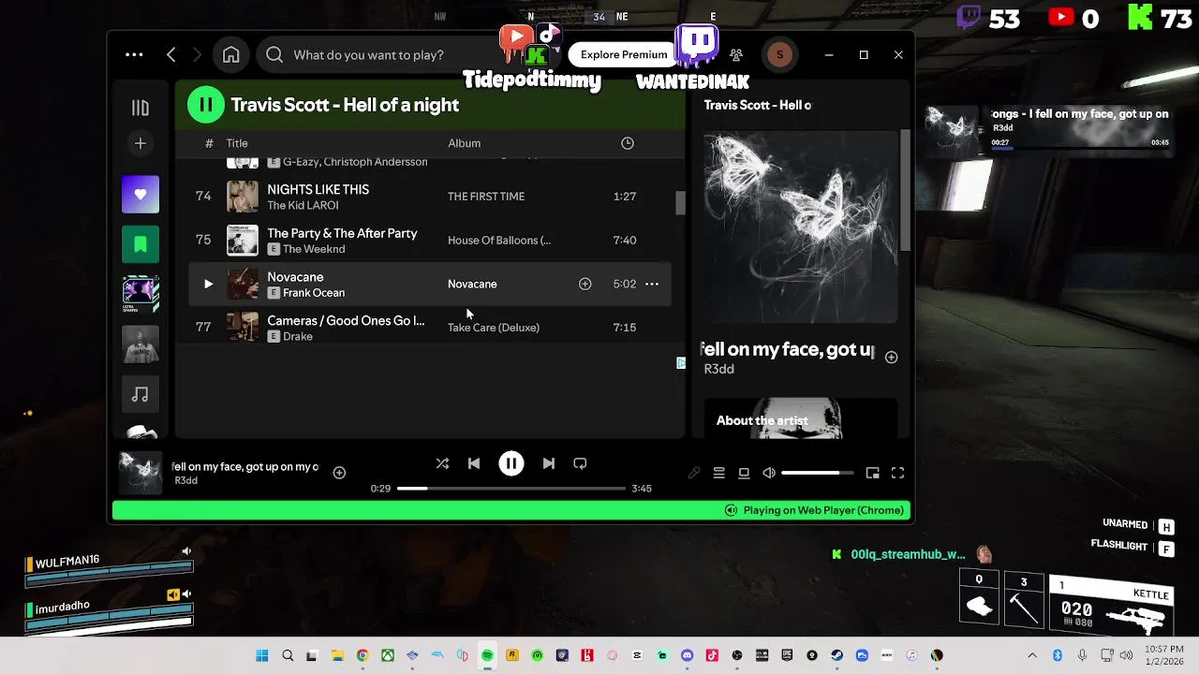Adjust the Spotify volume slider

818,473
